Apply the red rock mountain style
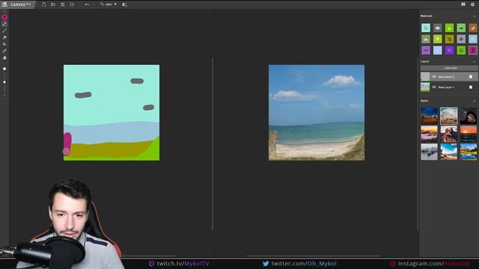Viewport: 479px width, 269px height. (449, 134)
